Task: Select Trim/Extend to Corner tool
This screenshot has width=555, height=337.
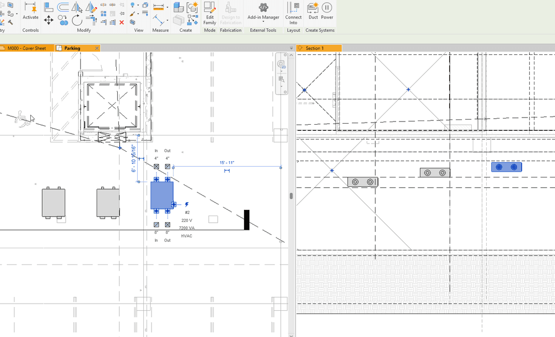Action: (x=91, y=20)
